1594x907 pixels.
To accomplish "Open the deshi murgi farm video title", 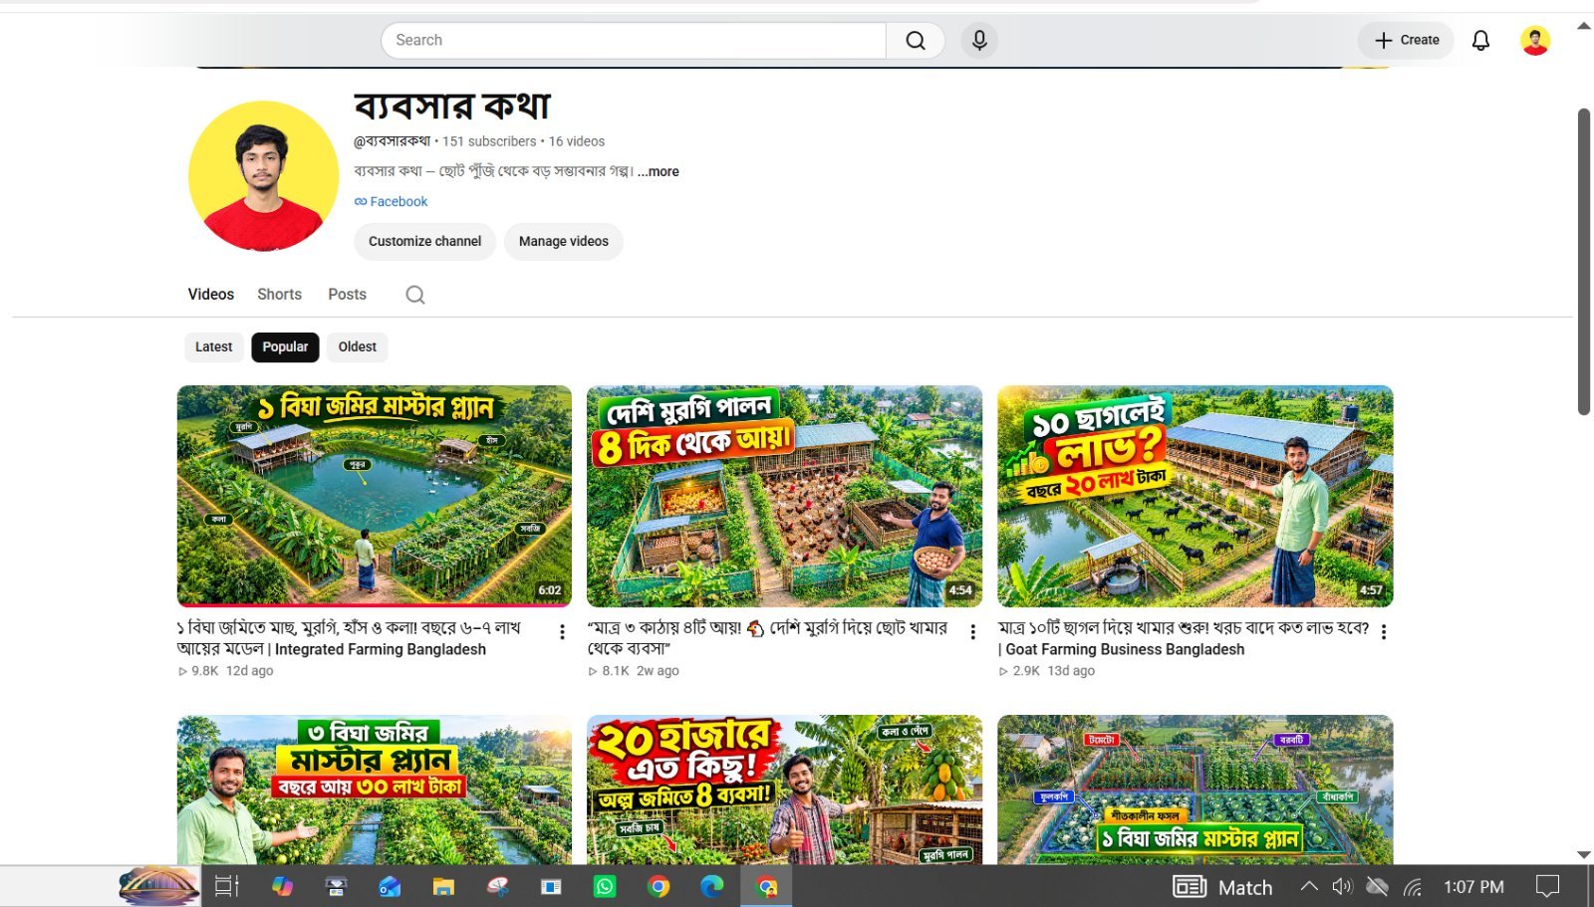I will (x=767, y=638).
